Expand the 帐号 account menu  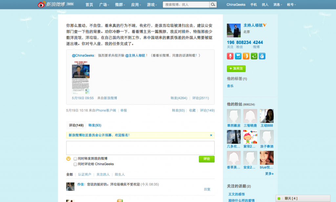point(291,5)
